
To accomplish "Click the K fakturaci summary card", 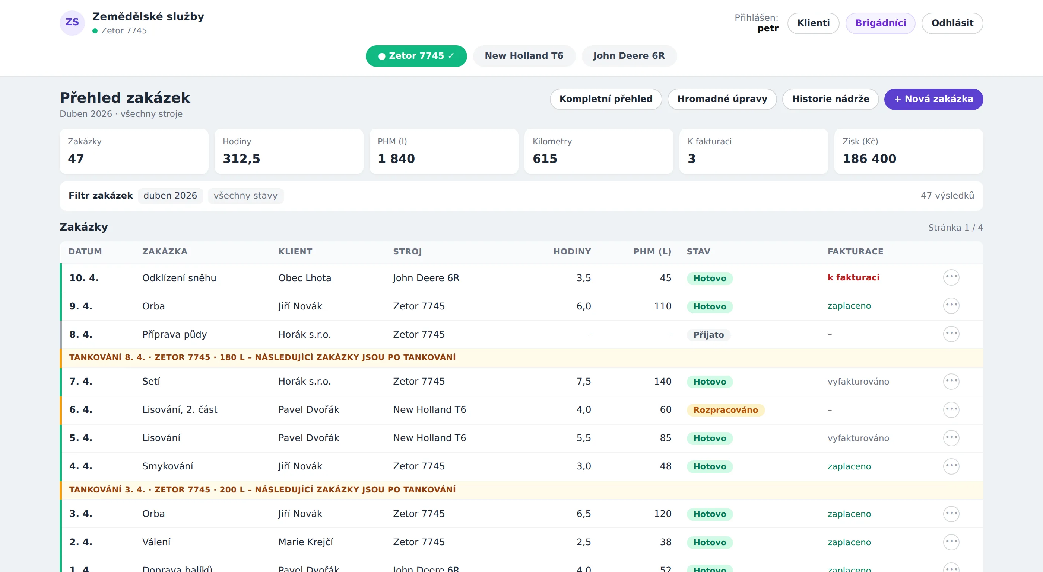I will [x=754, y=151].
